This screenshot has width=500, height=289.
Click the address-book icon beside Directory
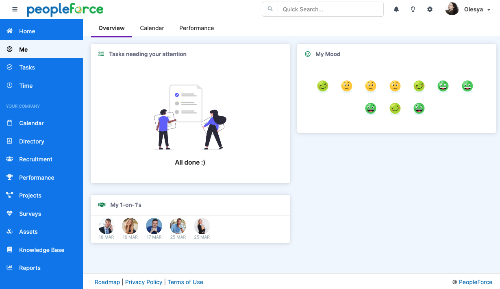[x=10, y=141]
